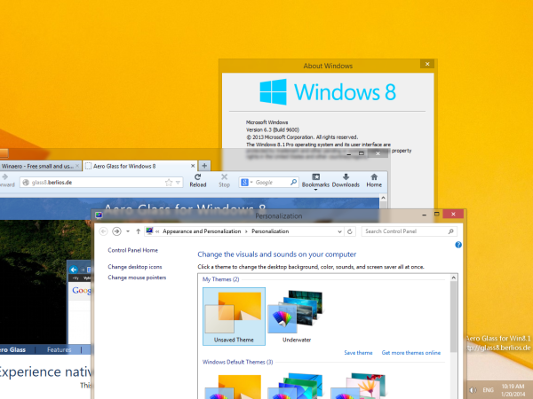Select third Windows Default theme with flowers
The width and height of the screenshot is (533, 399).
tap(359, 386)
